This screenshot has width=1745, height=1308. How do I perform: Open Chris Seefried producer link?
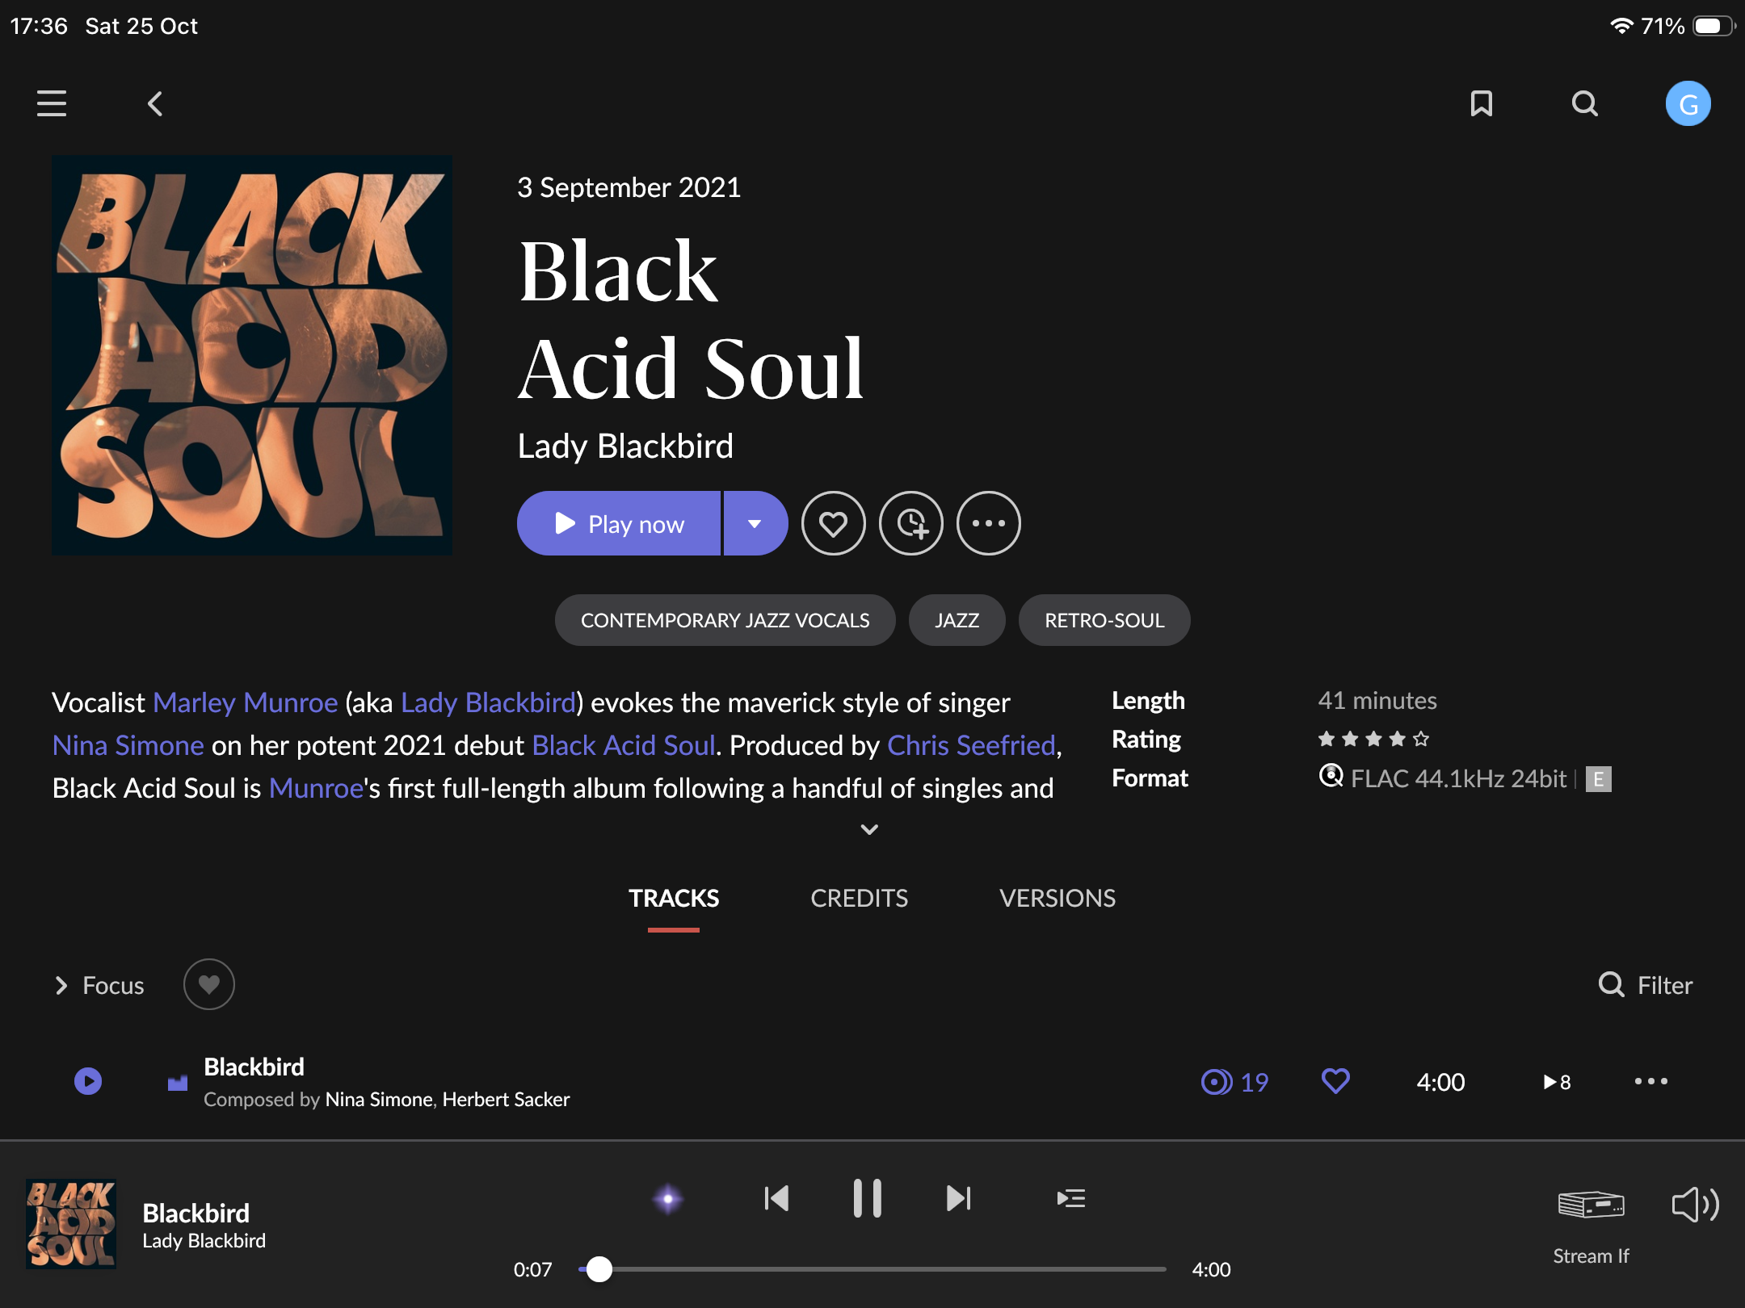(971, 745)
